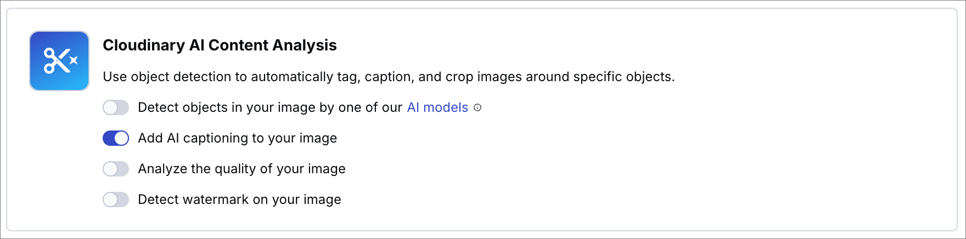Click the scissors symbol in the blue logo
The width and height of the screenshot is (966, 239).
tap(56, 61)
